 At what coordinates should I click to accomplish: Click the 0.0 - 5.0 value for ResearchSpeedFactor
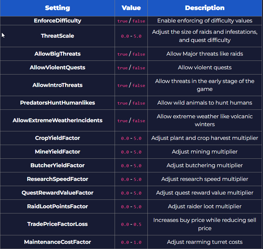click(131, 179)
